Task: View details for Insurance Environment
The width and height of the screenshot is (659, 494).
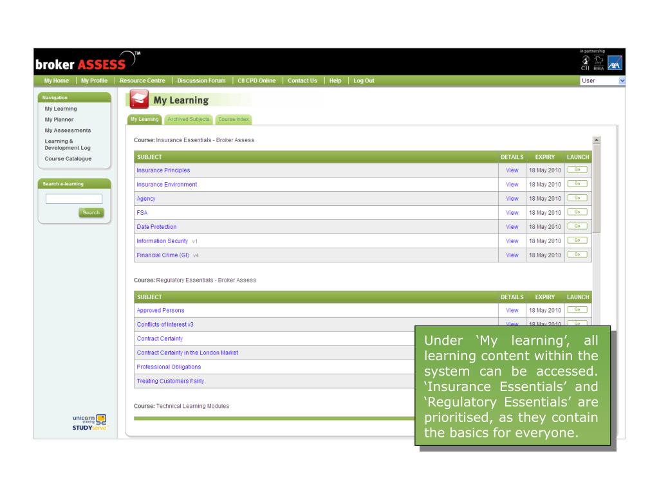Action: point(512,185)
